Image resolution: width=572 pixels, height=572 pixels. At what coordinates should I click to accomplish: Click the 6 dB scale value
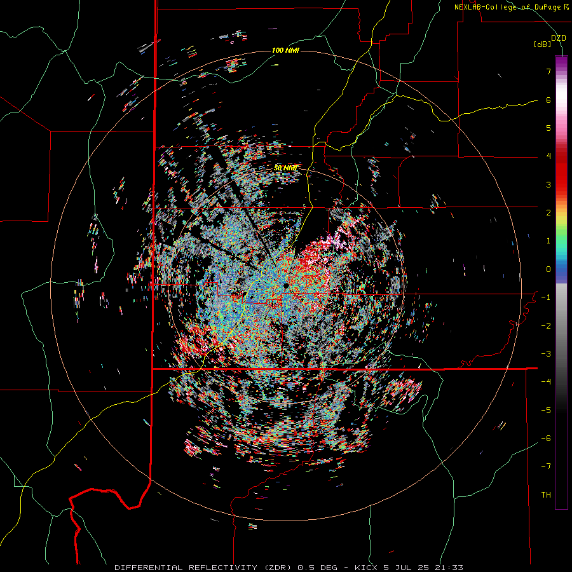pyautogui.click(x=548, y=100)
